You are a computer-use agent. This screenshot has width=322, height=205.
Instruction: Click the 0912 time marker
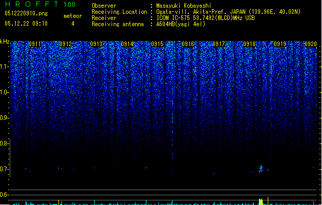[66, 44]
